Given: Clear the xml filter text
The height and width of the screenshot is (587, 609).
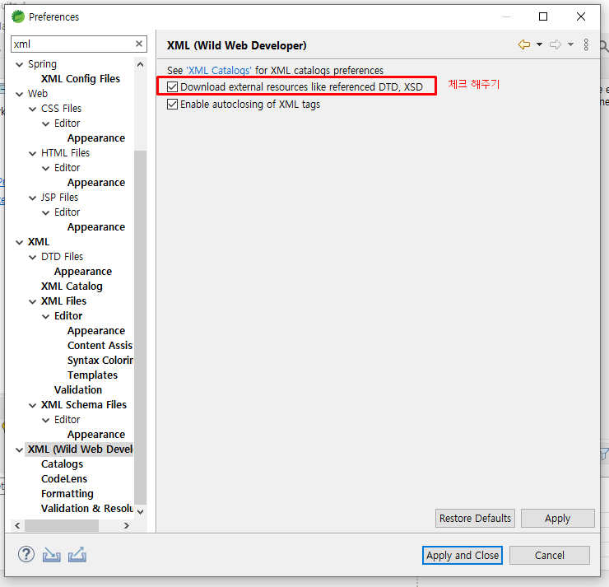Looking at the screenshot, I should coord(138,44).
